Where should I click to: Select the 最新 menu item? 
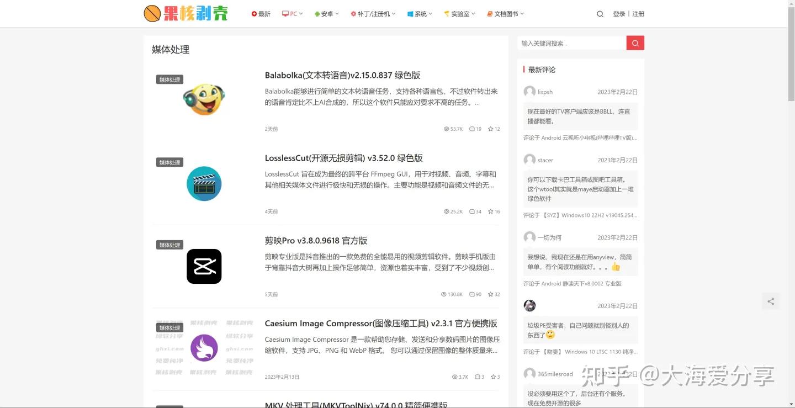click(261, 13)
